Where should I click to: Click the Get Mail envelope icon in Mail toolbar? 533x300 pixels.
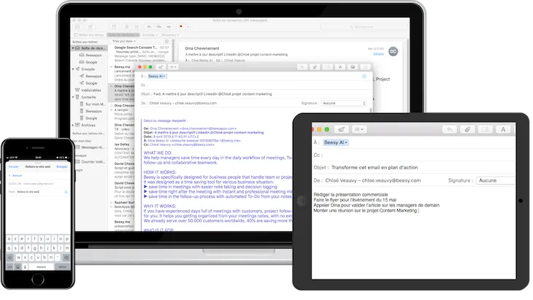point(78,27)
